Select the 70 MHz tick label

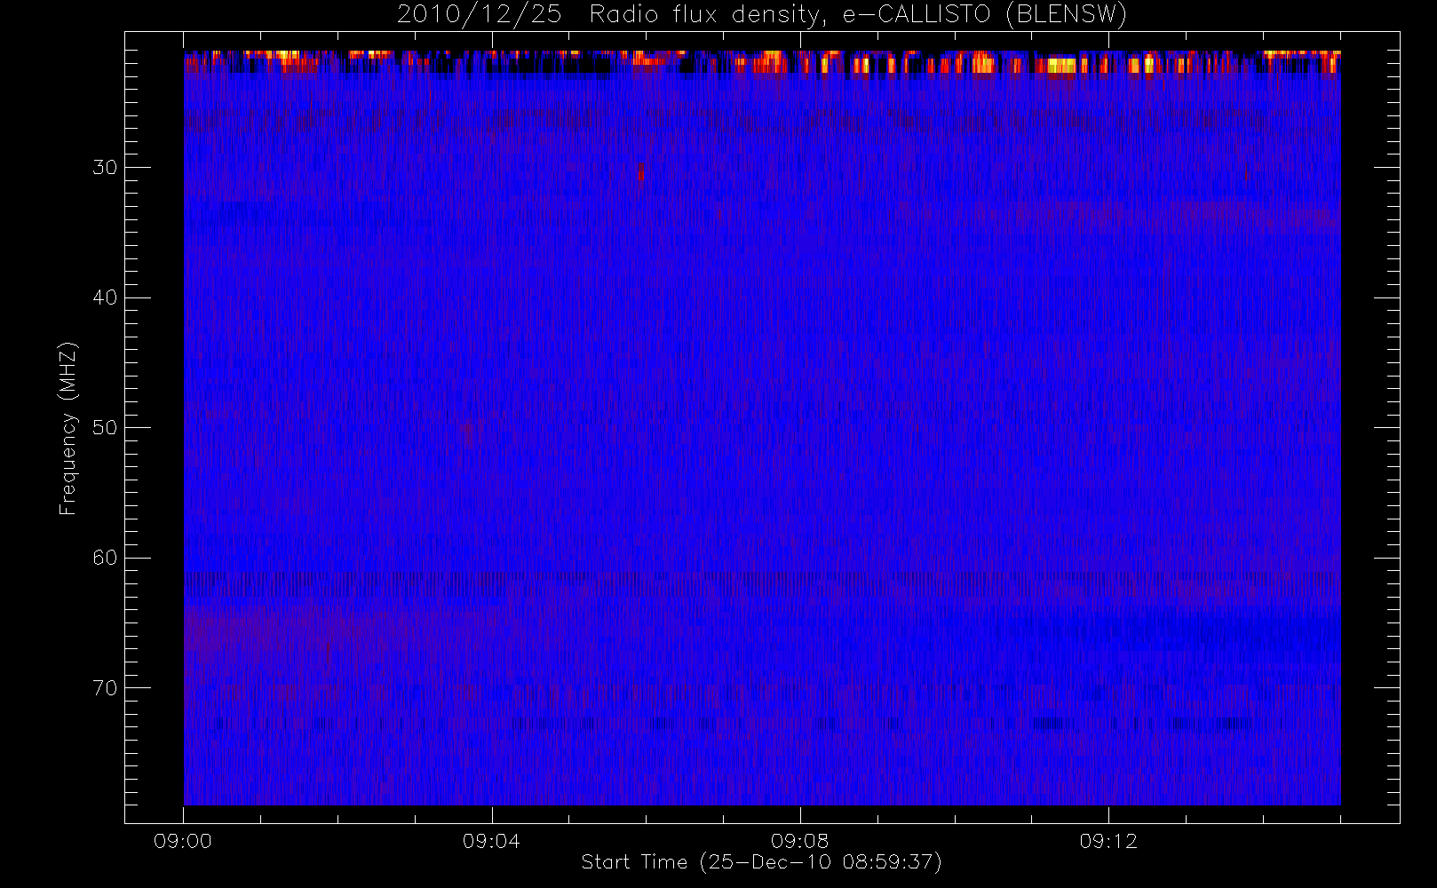[x=105, y=688]
